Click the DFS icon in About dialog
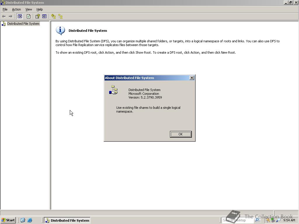Image resolution: width=299 pixels, height=224 pixels. (113, 90)
